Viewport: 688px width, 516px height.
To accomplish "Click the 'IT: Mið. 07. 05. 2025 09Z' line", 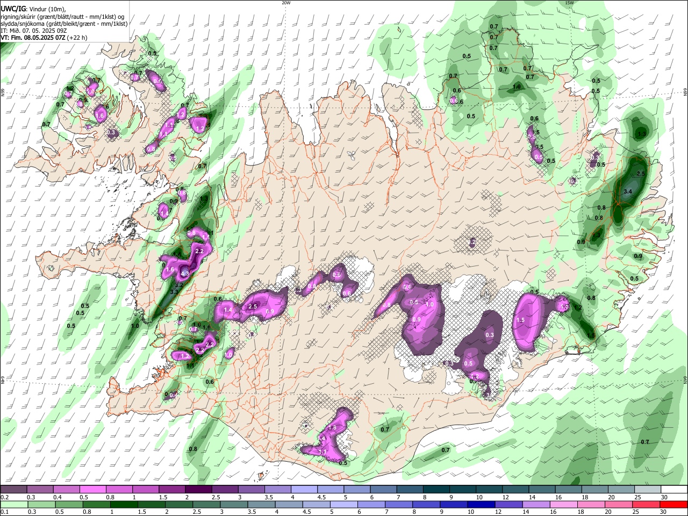I will 33,31.
